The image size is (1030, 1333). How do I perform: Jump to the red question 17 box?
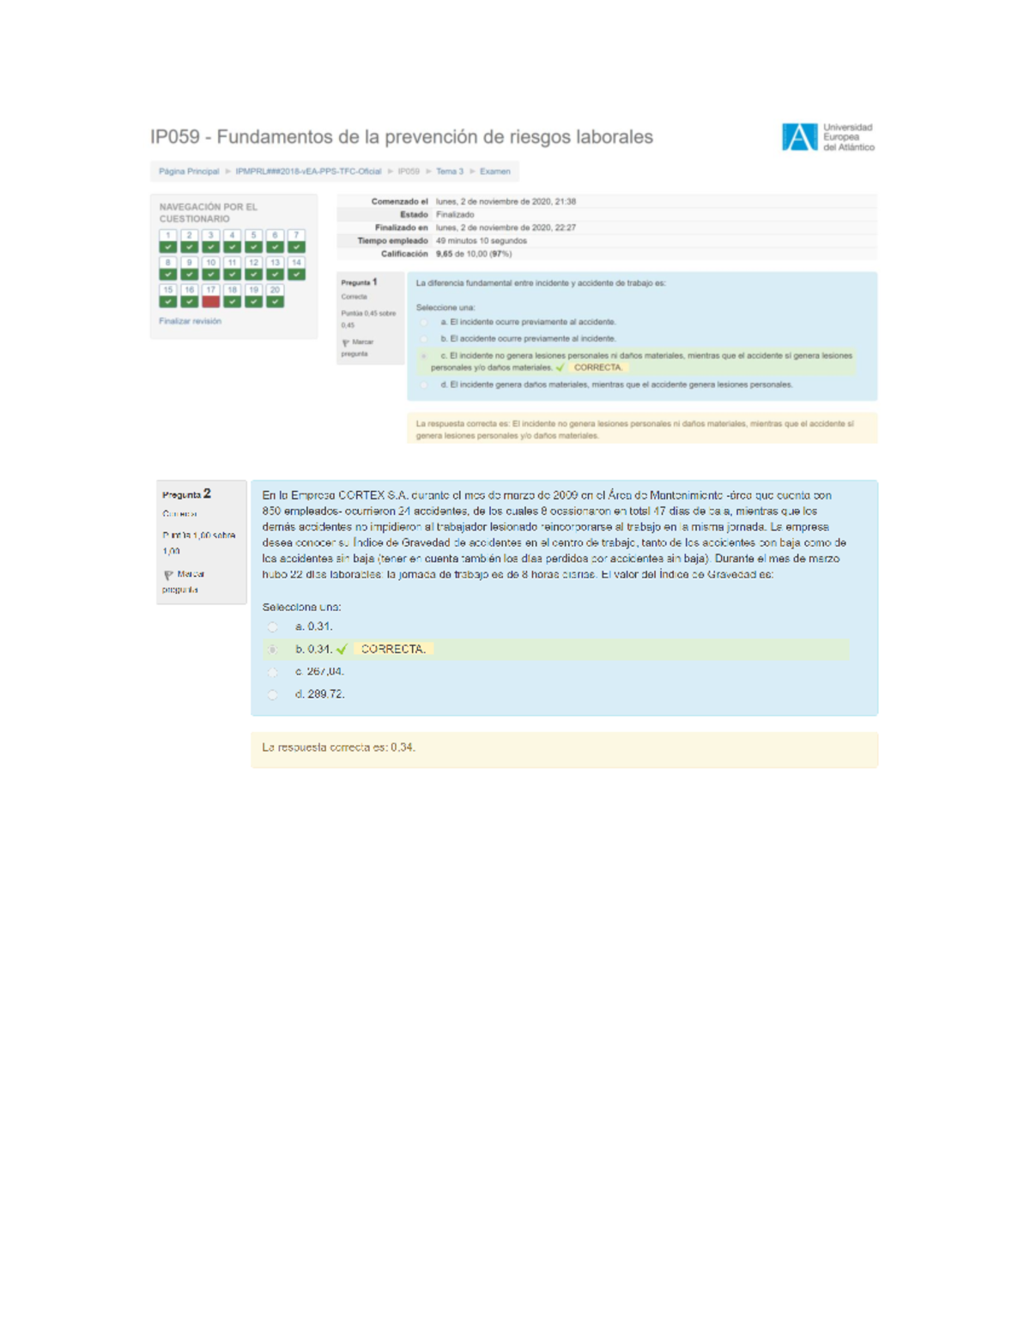(x=210, y=296)
